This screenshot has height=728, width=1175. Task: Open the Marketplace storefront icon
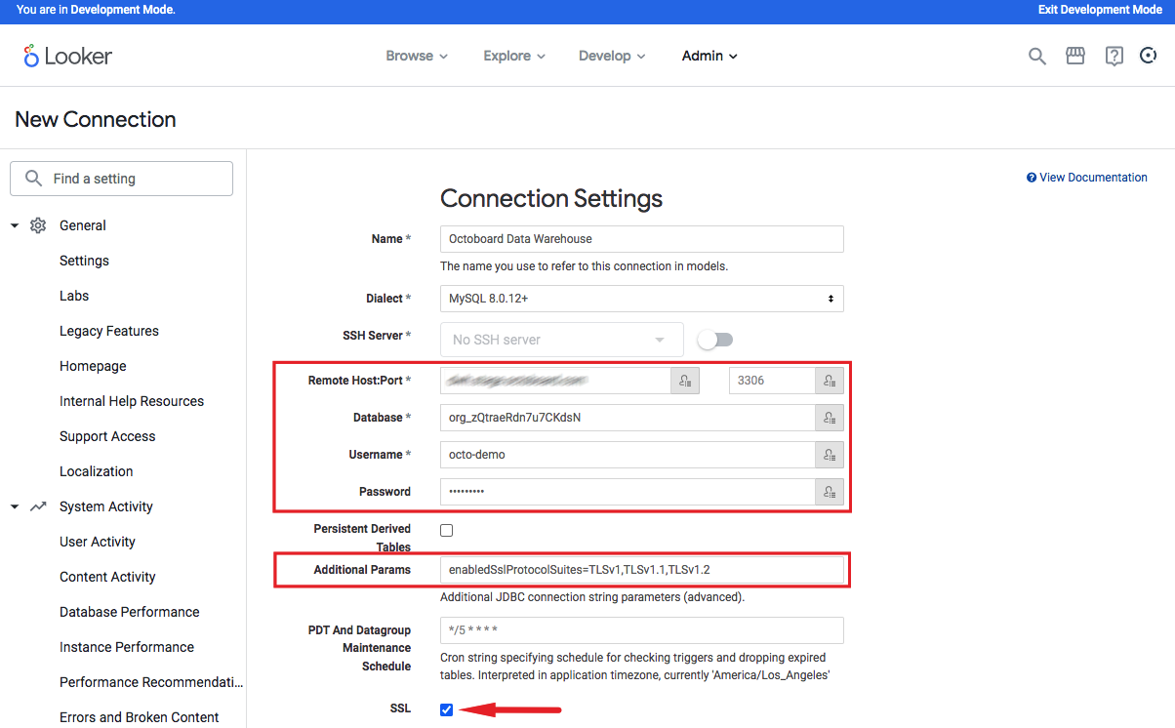pyautogui.click(x=1075, y=56)
